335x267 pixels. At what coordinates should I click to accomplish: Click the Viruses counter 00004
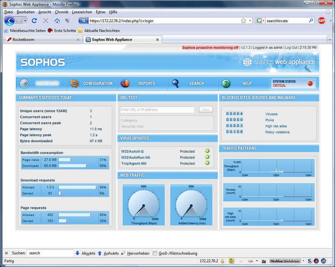[234, 113]
